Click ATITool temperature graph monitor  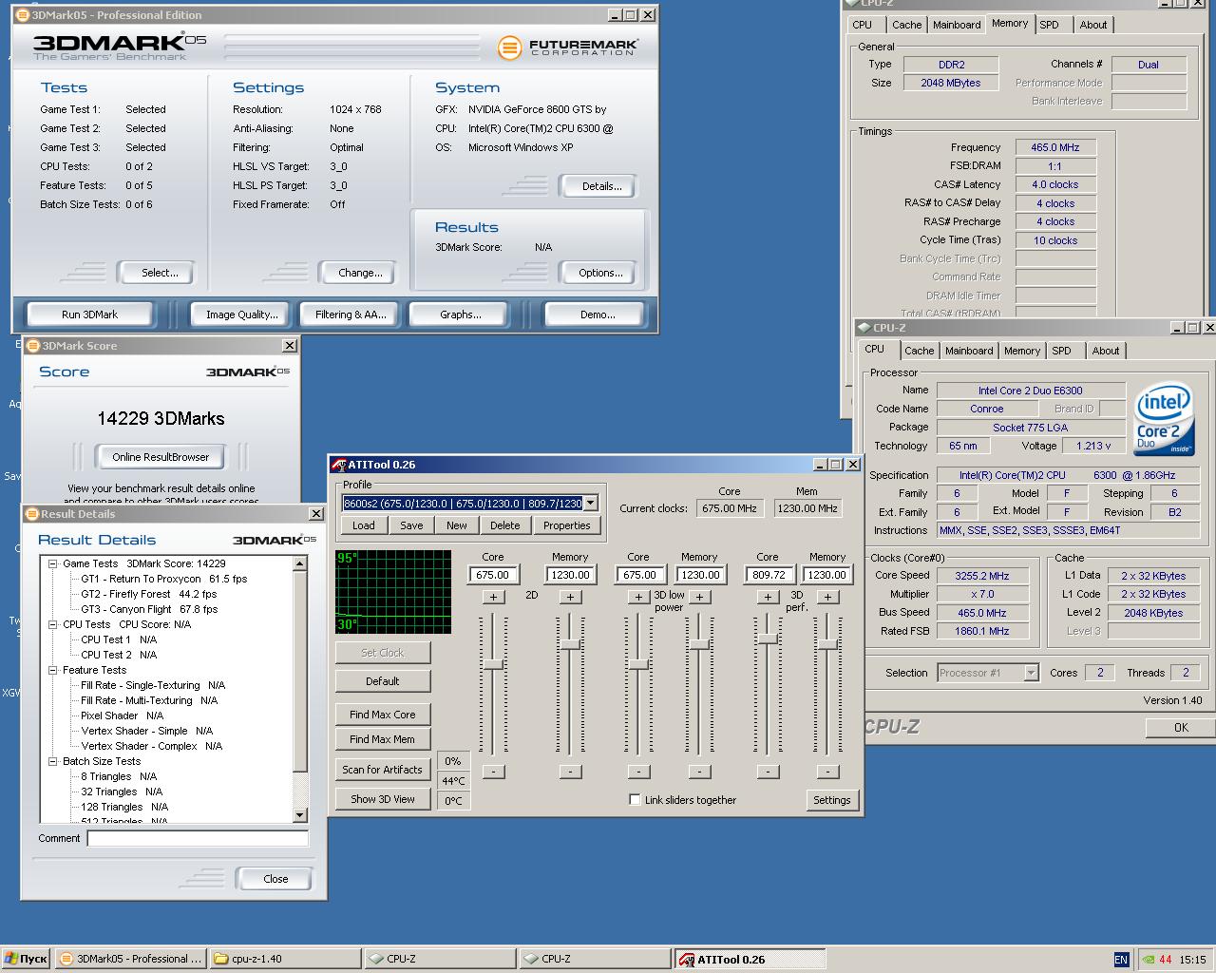point(393,591)
